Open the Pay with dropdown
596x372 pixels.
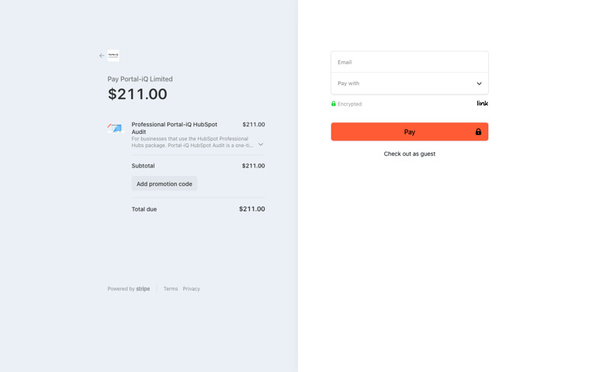pos(410,84)
